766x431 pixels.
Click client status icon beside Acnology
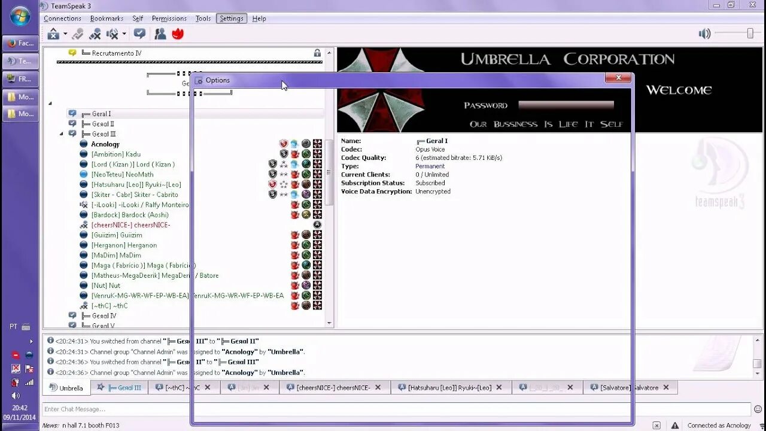(x=84, y=144)
